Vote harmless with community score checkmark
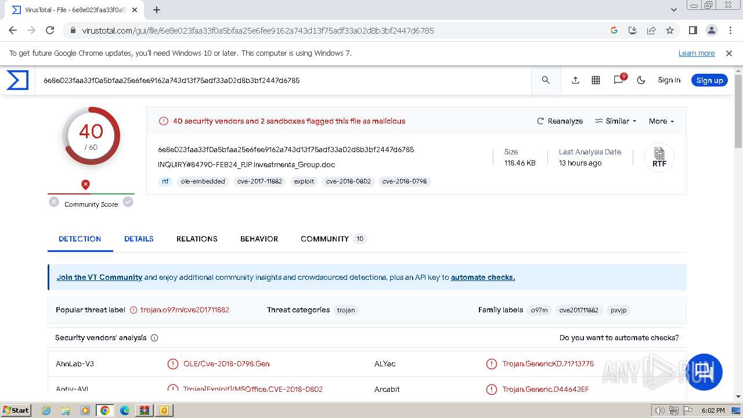The width and height of the screenshot is (743, 418). 128,202
